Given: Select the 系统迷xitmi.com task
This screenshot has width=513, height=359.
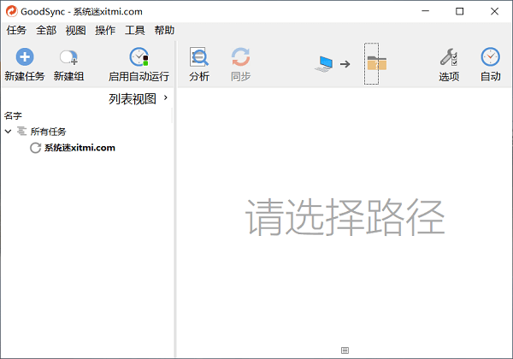Looking at the screenshot, I should coord(80,148).
